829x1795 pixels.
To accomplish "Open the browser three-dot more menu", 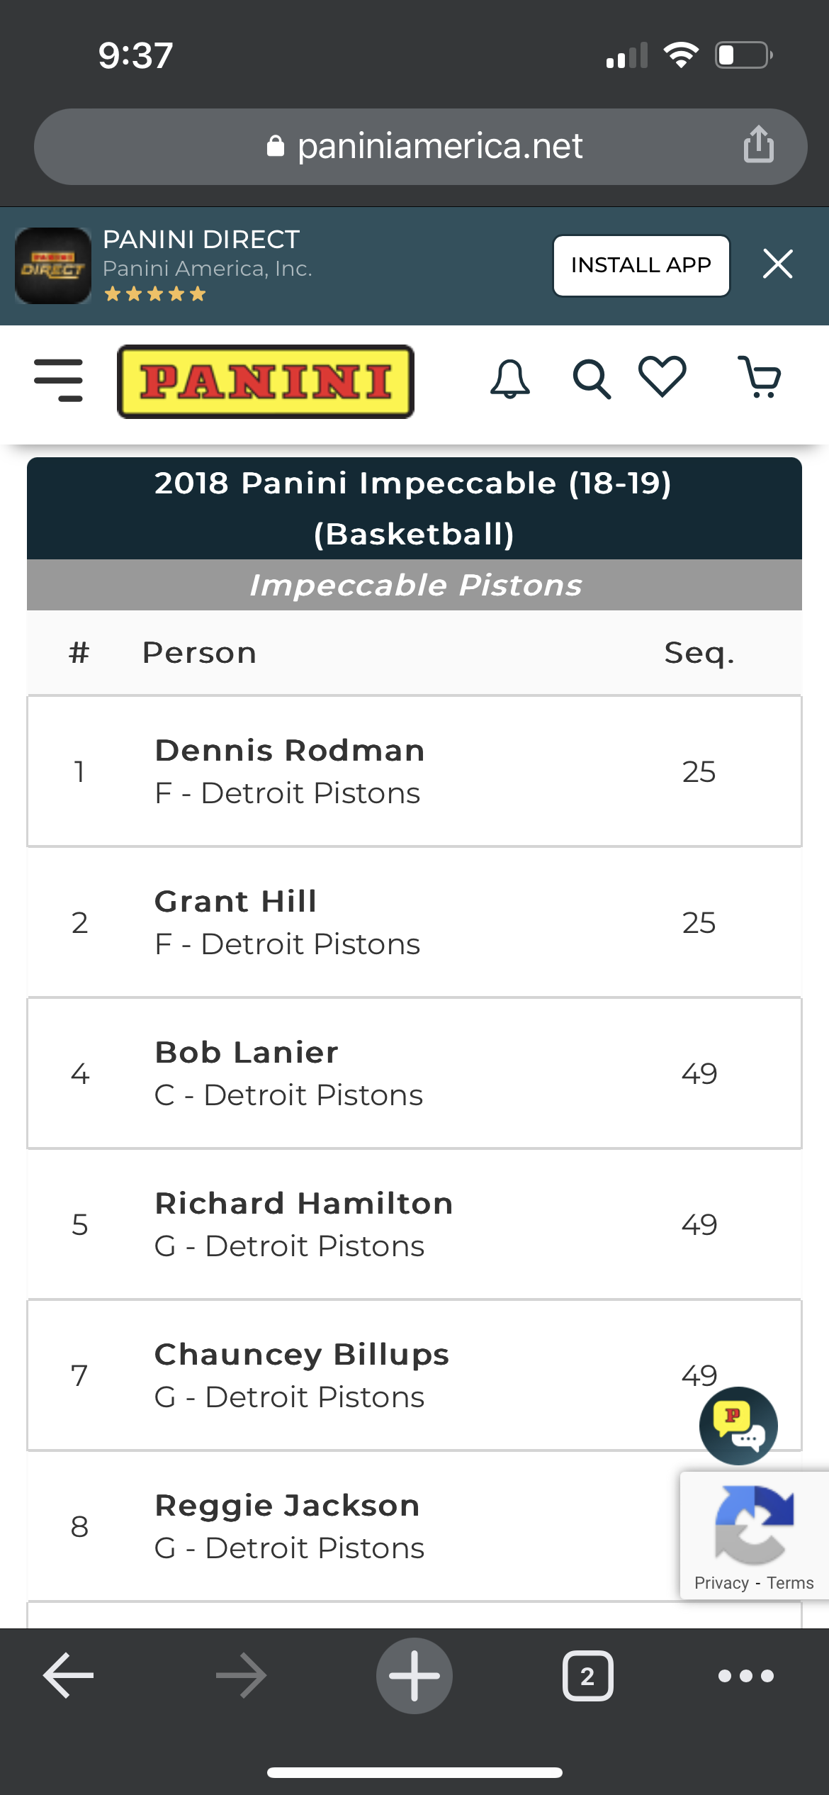I will pos(746,1676).
